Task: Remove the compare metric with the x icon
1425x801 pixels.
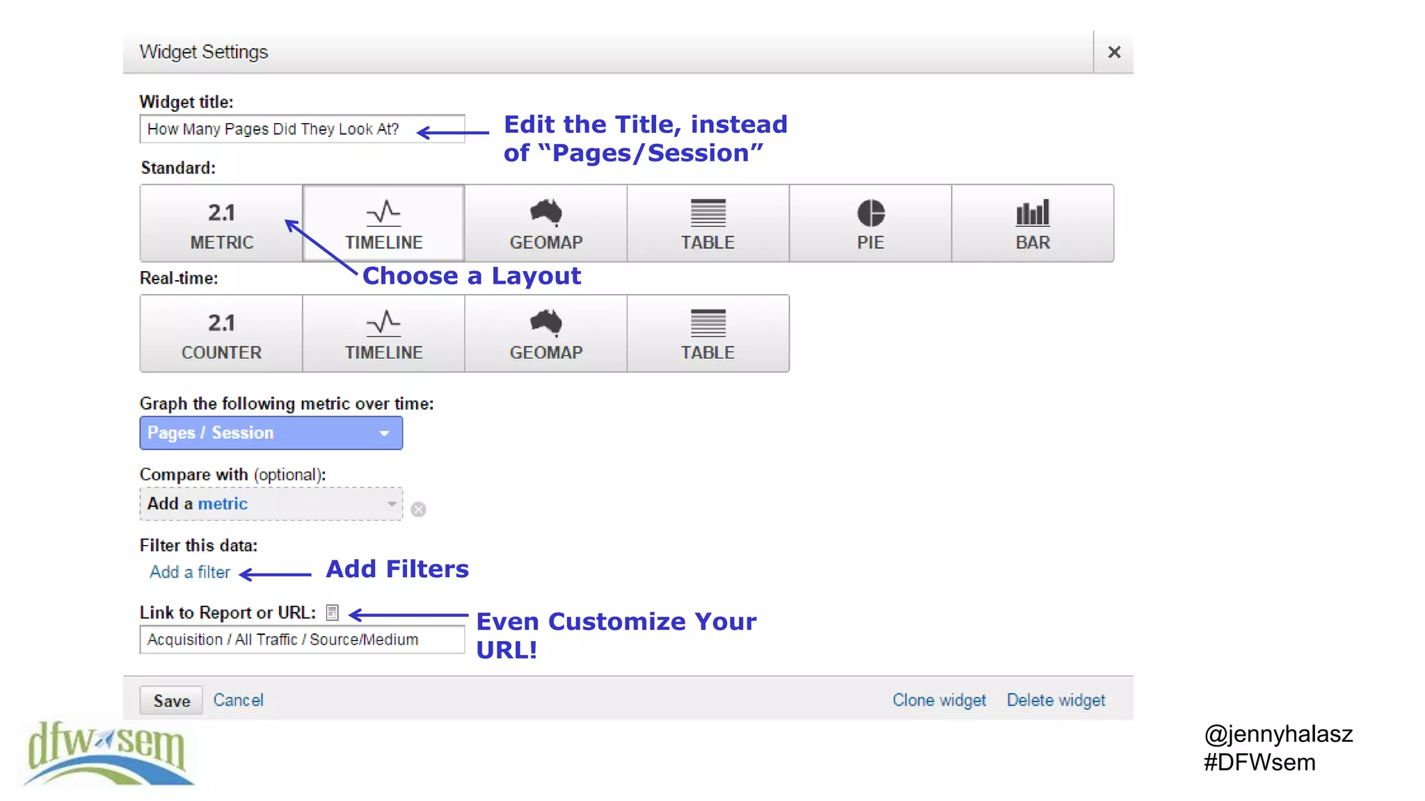Action: (418, 510)
